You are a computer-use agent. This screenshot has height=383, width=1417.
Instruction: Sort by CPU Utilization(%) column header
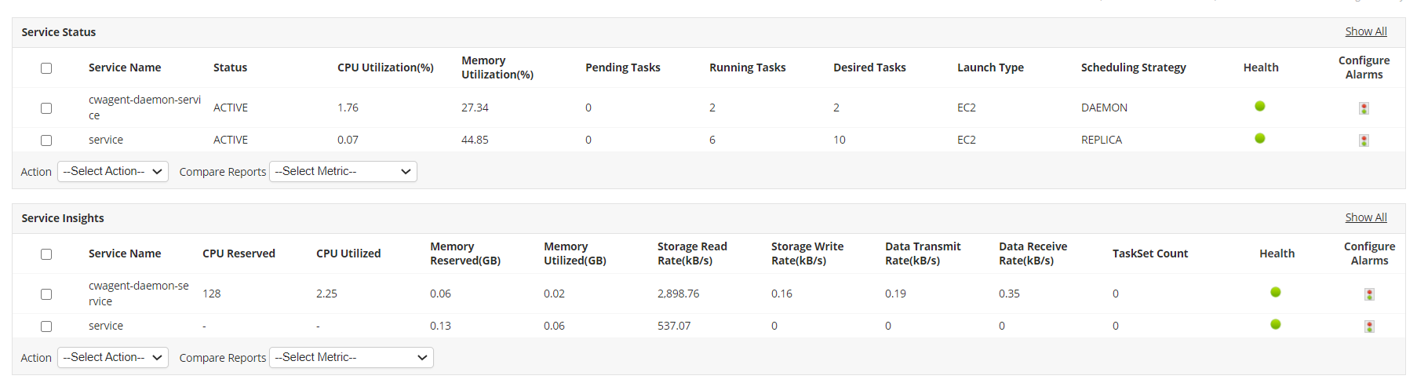(x=385, y=67)
